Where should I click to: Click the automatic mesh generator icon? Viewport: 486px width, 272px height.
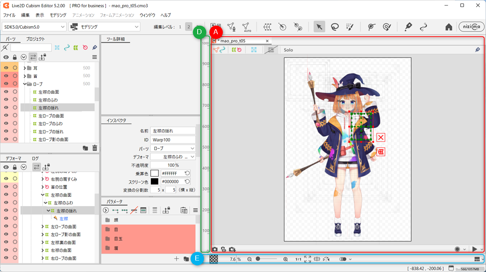(246, 27)
